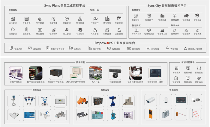Select the 分散控制系统 thumbnail
210x127 pixels.
click(x=16, y=73)
